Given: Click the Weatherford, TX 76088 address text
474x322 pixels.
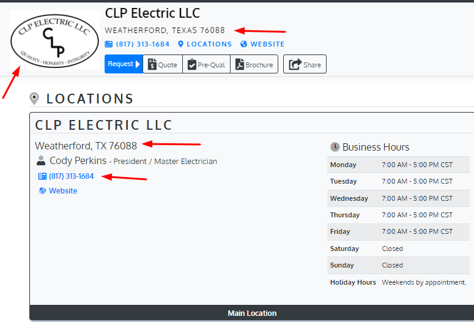Looking at the screenshot, I should tap(86, 146).
